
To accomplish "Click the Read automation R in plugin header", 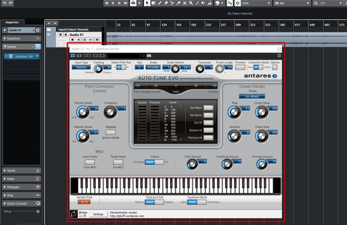I will pyautogui.click(x=85, y=55).
